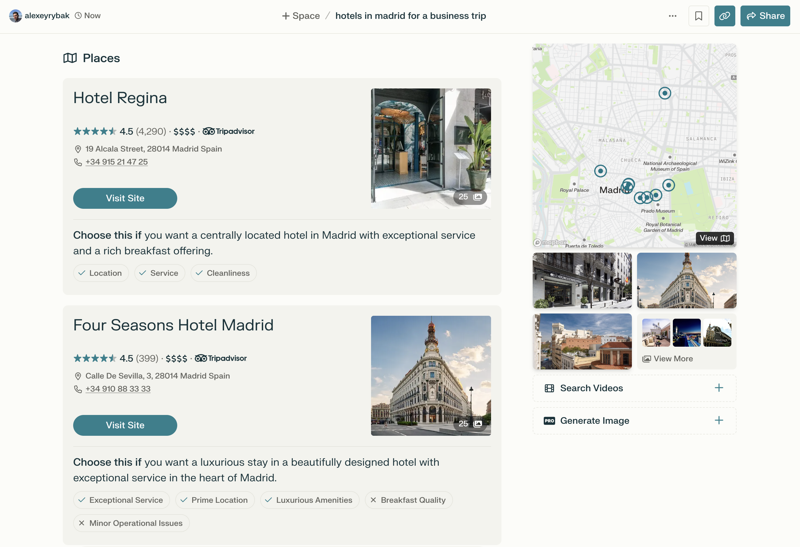This screenshot has width=800, height=547.
Task: Select the Exceptional Service tag chip
Action: click(x=122, y=500)
